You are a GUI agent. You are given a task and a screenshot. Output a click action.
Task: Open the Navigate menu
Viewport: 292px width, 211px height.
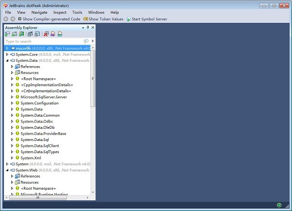tap(39, 12)
